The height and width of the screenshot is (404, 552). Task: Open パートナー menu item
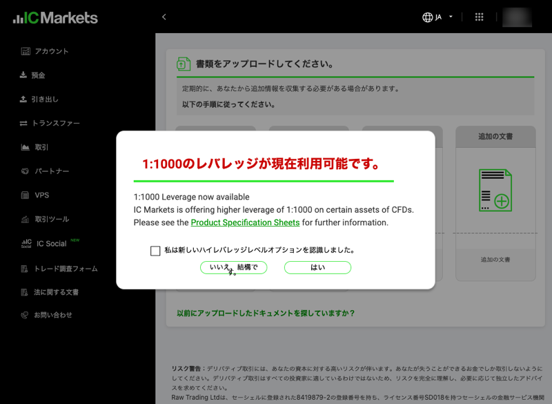(x=52, y=171)
